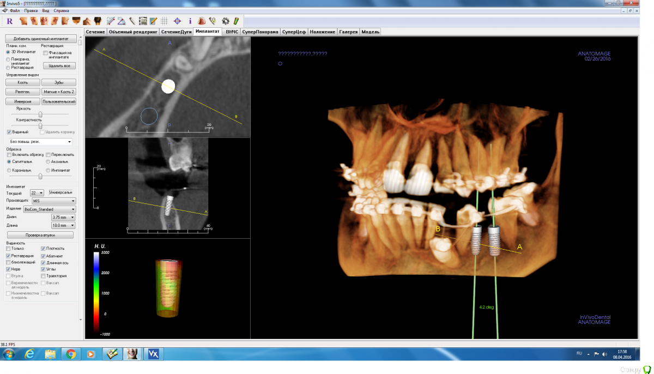Expand the Диам. 3.75 mm dropdown
Viewport: 654px width, 374px height.
63,217
